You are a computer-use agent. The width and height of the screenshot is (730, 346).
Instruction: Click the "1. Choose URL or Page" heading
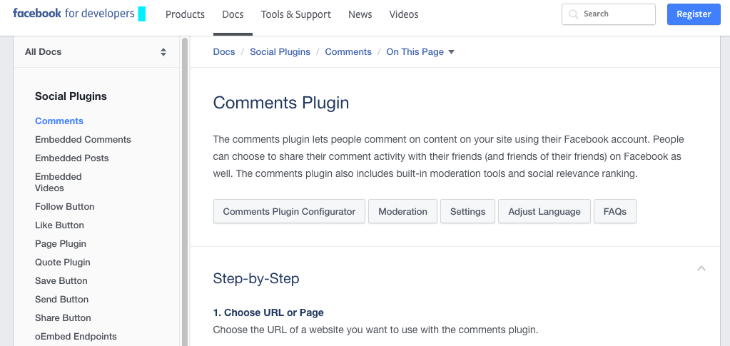tap(268, 312)
